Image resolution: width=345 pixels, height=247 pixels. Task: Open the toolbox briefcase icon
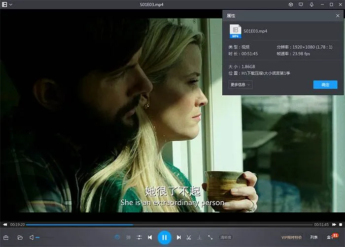coord(6,237)
